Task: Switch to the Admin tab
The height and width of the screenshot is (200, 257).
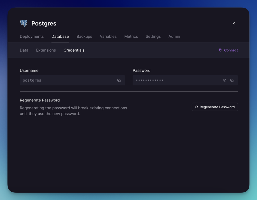Action: point(174,36)
